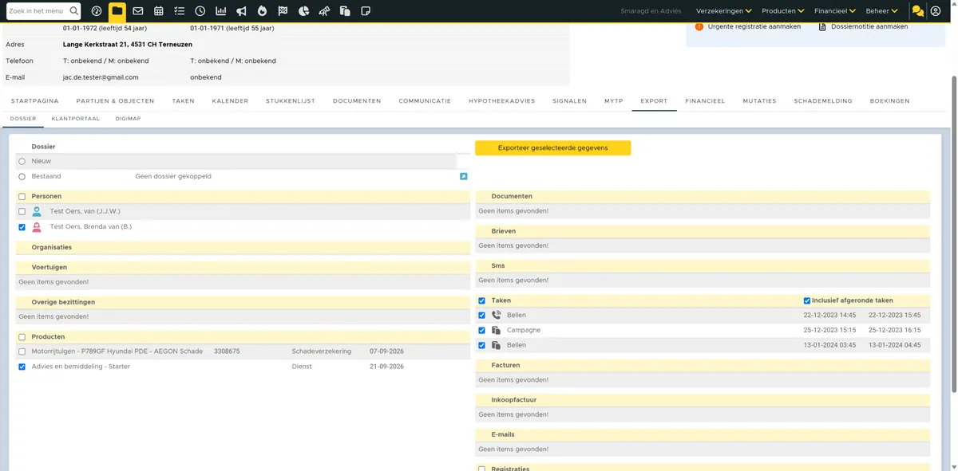Toggle the Personen header checkbox
The image size is (958, 471).
click(22, 196)
